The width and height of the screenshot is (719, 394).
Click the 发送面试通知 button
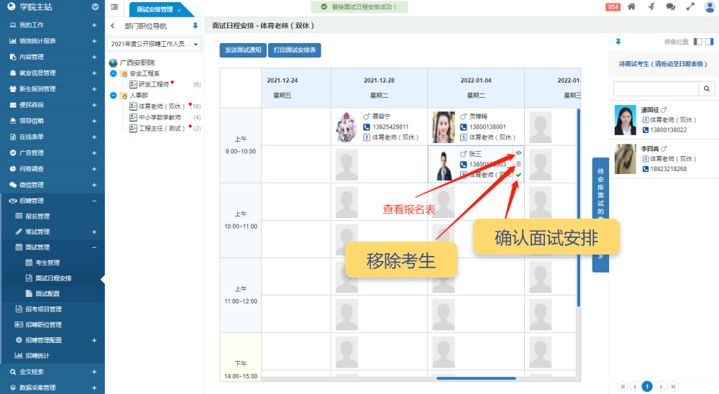click(x=242, y=50)
